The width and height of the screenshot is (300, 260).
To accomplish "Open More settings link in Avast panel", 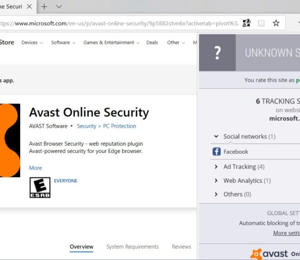I will point(287,233).
